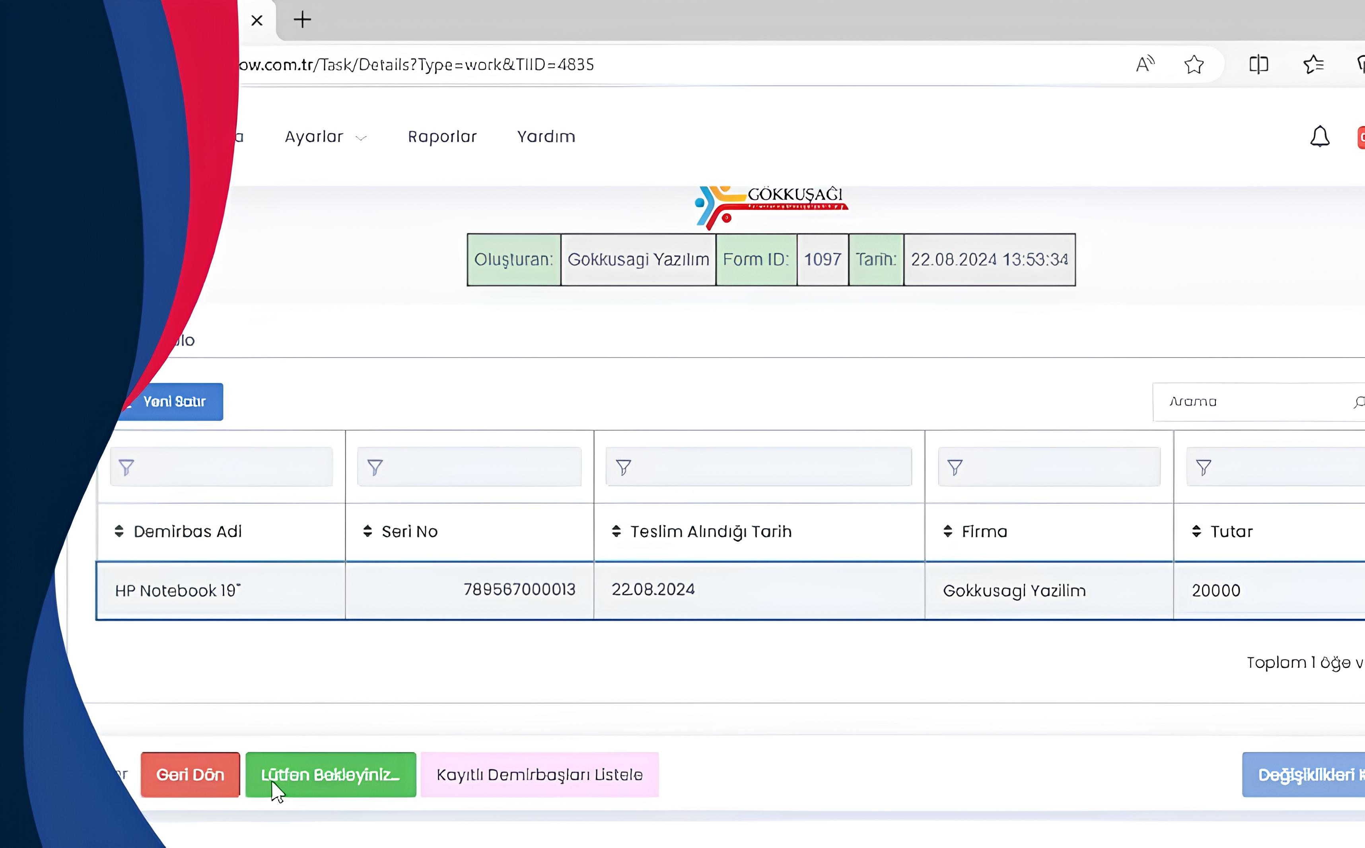Close the current browser tab
Image resolution: width=1365 pixels, height=848 pixels.
click(257, 21)
